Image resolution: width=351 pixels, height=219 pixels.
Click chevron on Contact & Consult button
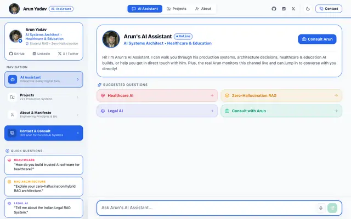coord(78,133)
